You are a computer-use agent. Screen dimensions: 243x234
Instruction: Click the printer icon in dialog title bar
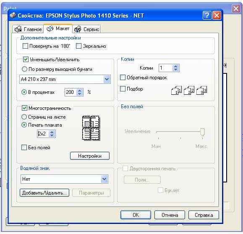[13, 15]
